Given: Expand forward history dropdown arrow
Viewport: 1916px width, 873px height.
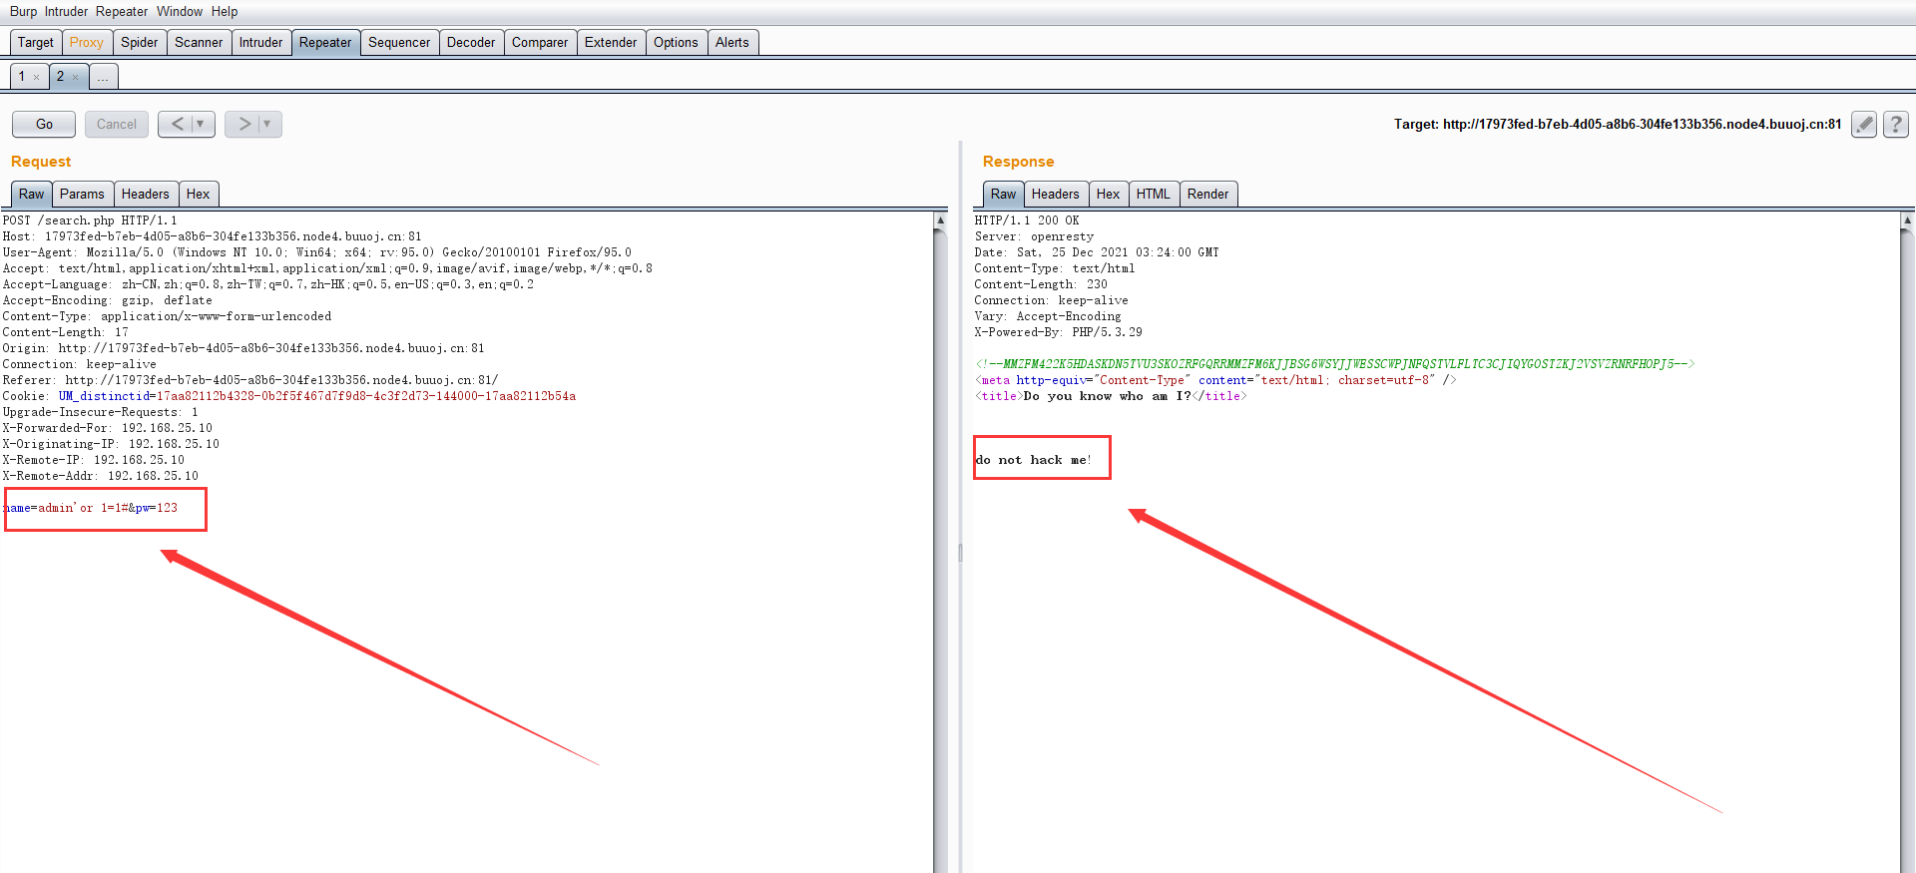Looking at the screenshot, I should pyautogui.click(x=267, y=124).
